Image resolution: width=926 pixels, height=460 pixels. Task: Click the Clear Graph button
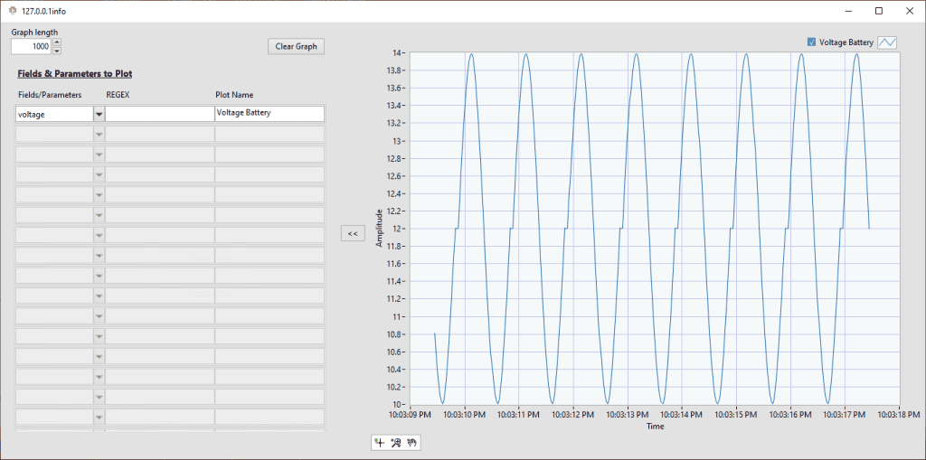(296, 47)
